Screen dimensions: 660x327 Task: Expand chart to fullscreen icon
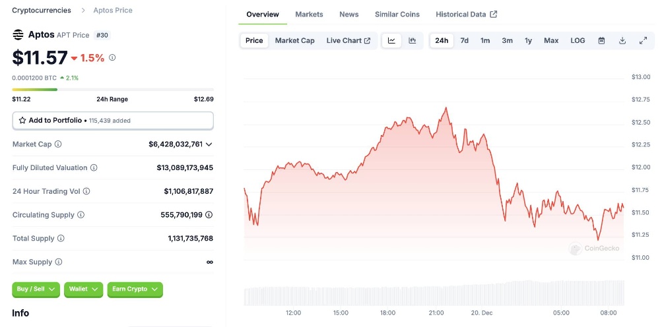[643, 41]
